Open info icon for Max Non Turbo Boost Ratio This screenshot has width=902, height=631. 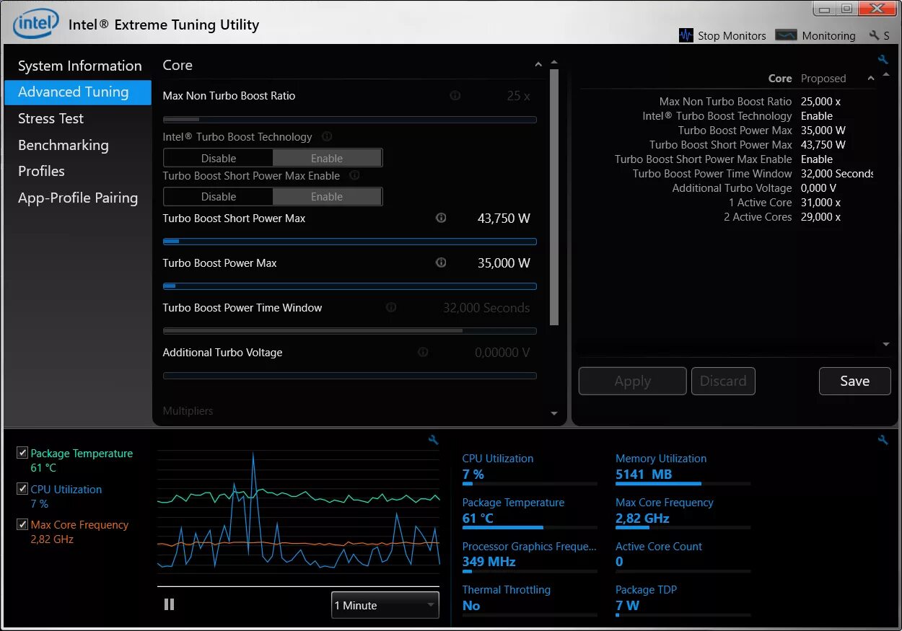click(x=455, y=95)
